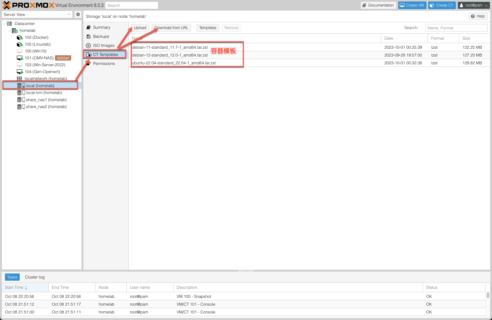The image size is (492, 320).
Task: Click container icon for 105 (Linuxlab)
Action: (x=20, y=44)
